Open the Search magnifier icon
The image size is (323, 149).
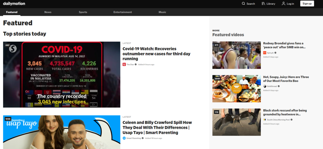coord(244,3)
